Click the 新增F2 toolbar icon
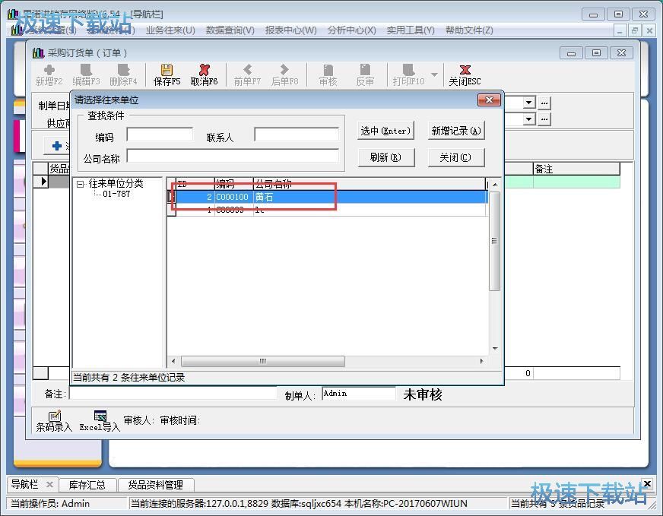663x516 pixels. tap(49, 75)
